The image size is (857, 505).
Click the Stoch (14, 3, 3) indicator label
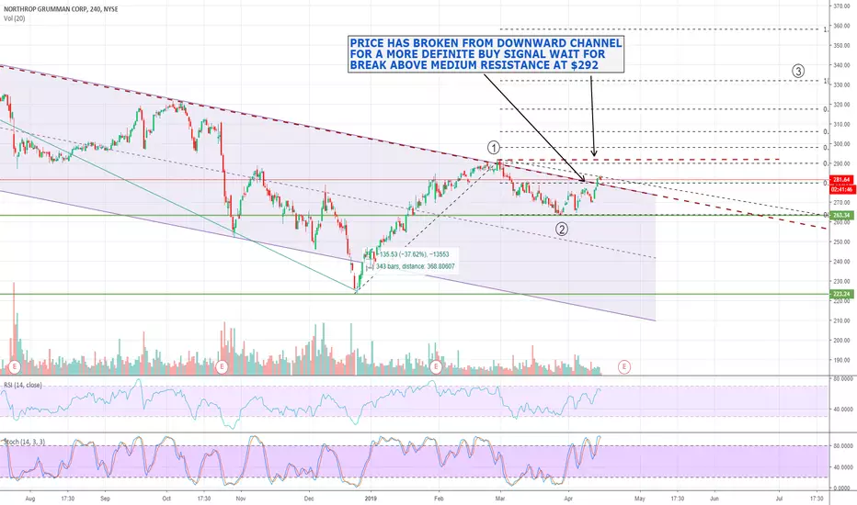[25, 442]
